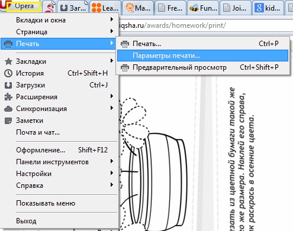
Task: Open Параметры печати... option
Action: click(x=202, y=56)
